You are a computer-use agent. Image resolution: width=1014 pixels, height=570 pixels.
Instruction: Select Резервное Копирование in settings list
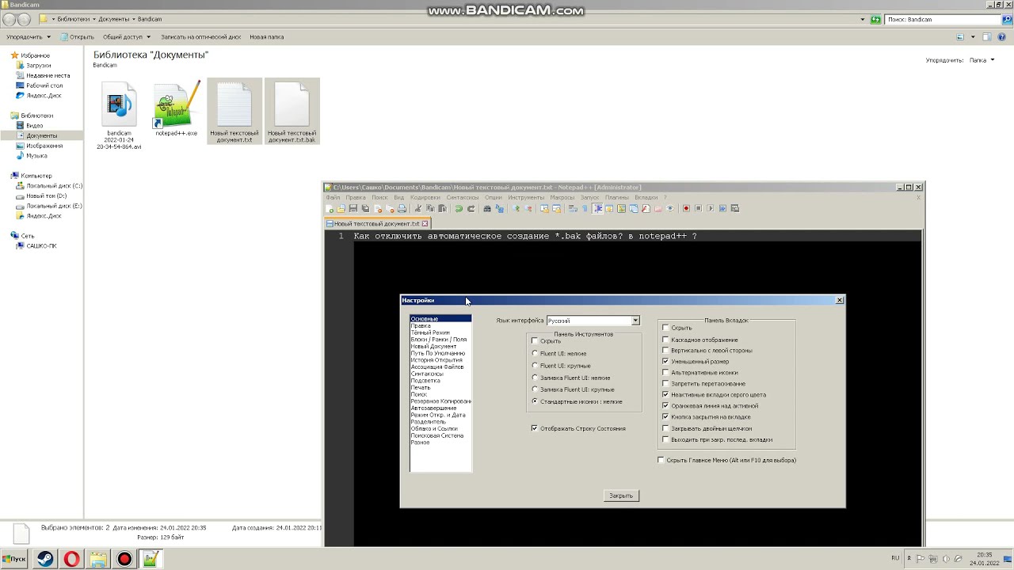click(440, 401)
